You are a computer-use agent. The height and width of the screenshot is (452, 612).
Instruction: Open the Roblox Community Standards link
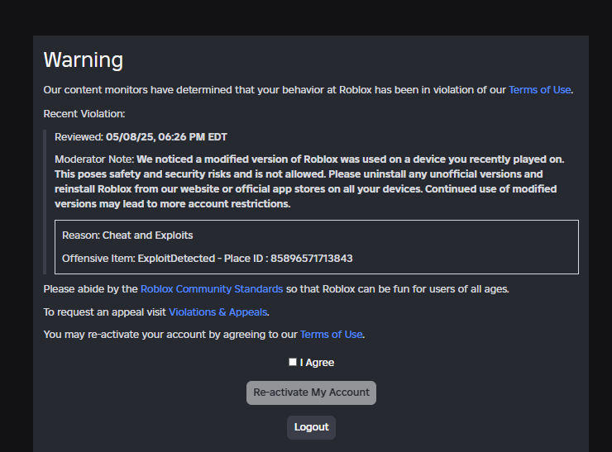[212, 289]
